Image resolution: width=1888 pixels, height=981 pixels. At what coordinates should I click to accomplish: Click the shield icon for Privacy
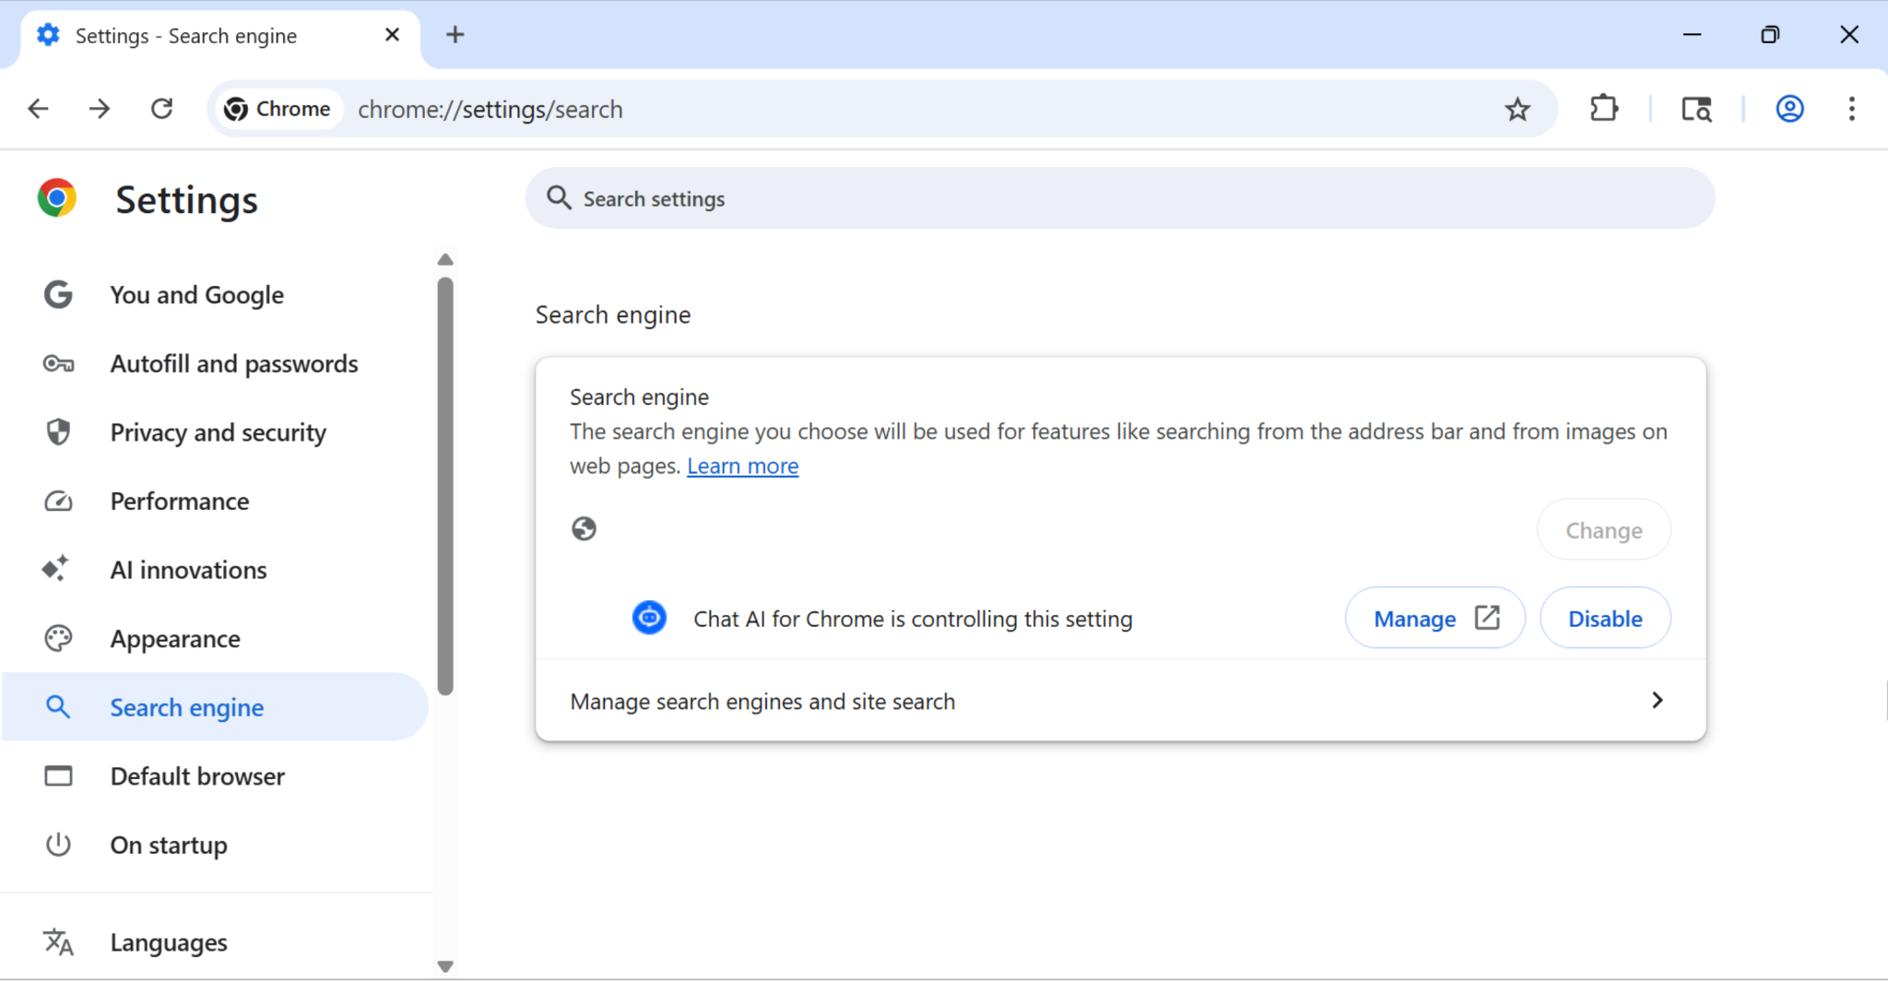click(x=58, y=431)
